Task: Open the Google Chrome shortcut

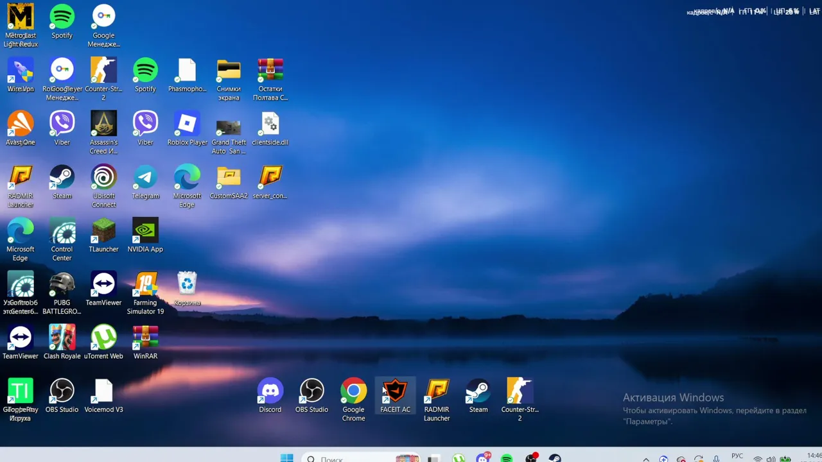Action: tap(353, 400)
